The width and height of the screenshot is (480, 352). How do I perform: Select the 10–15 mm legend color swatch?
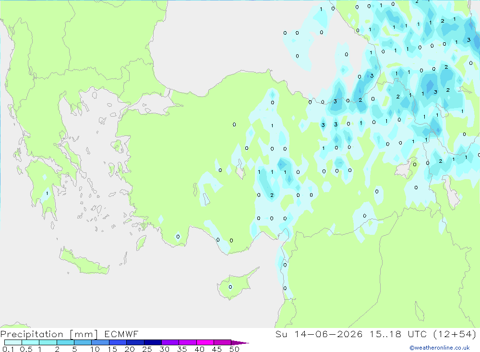[x=100, y=342]
